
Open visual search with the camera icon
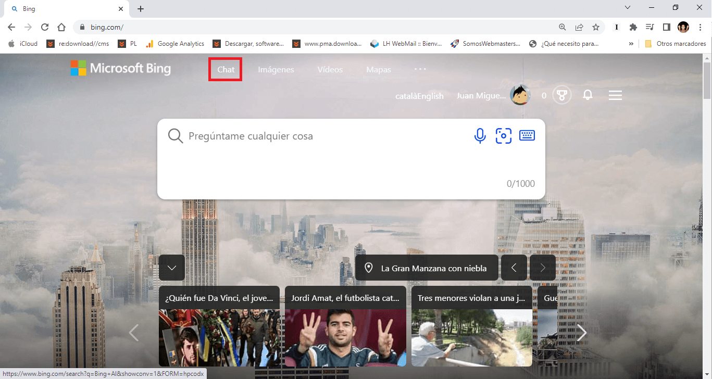tap(503, 136)
